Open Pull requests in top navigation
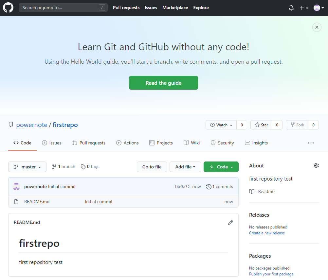Viewport: 328px width, 280px height. pos(126,8)
